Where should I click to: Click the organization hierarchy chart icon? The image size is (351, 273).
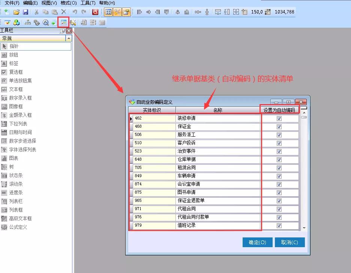[x=28, y=22]
